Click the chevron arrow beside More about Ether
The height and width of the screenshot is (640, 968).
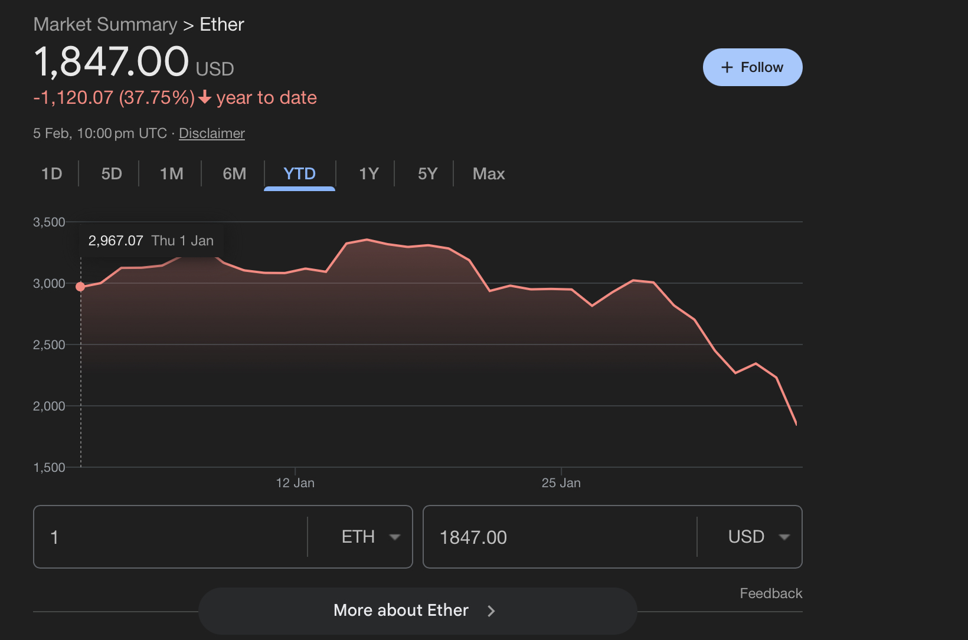(x=491, y=611)
